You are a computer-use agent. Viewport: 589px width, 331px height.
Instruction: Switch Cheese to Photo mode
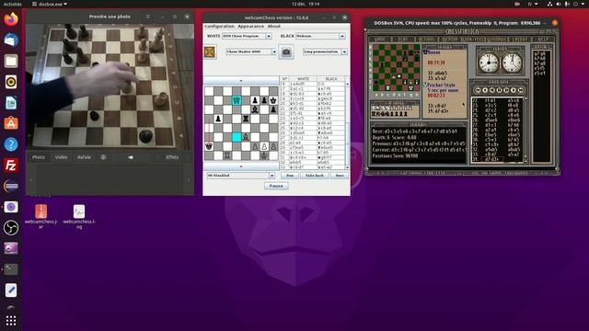tap(39, 157)
